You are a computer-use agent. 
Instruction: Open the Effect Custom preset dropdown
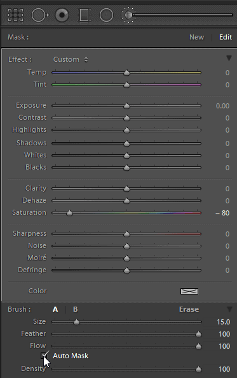tap(71, 59)
